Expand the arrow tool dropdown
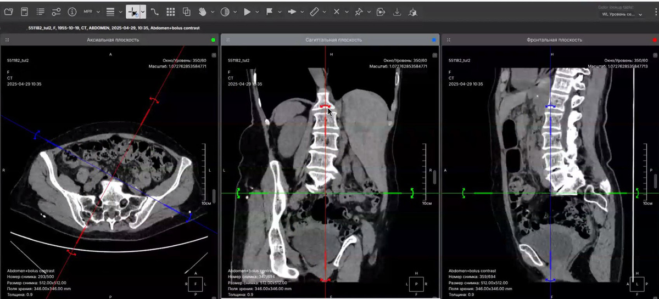Viewport: 659px width, 299px height. pyautogui.click(x=302, y=12)
